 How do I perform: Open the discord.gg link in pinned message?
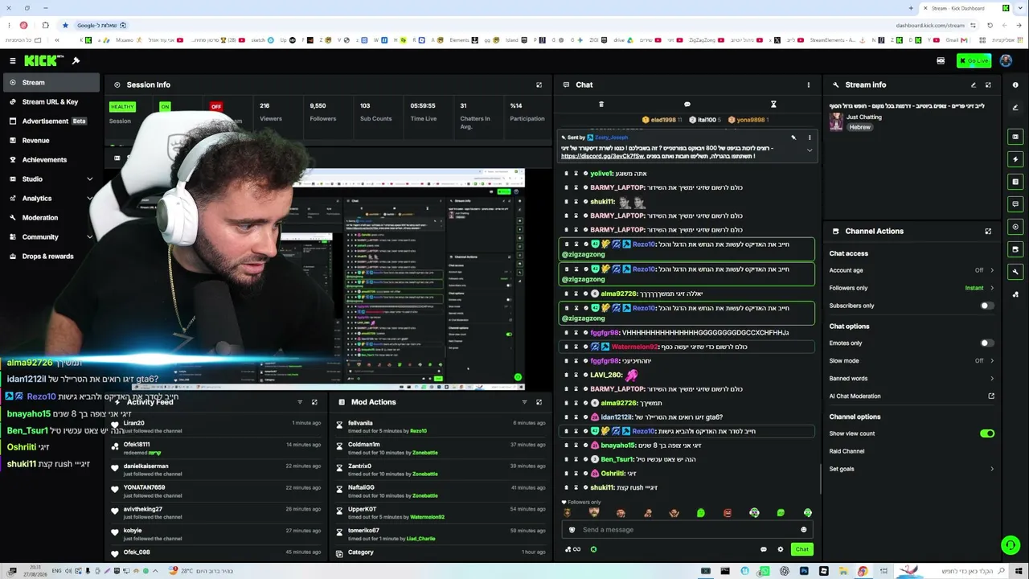pos(602,156)
